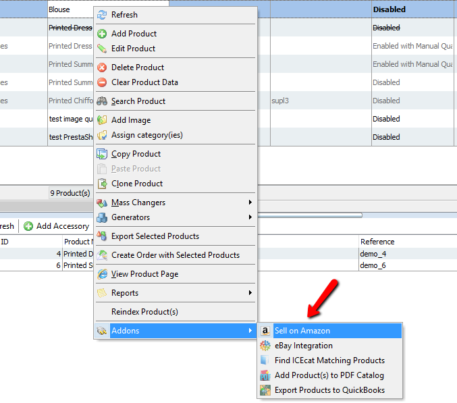Open View Product Page entry

[x=176, y=274]
